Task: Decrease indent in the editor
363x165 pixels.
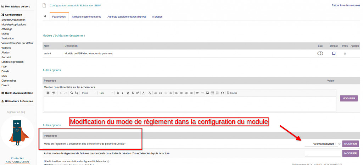Action: [x=166, y=93]
